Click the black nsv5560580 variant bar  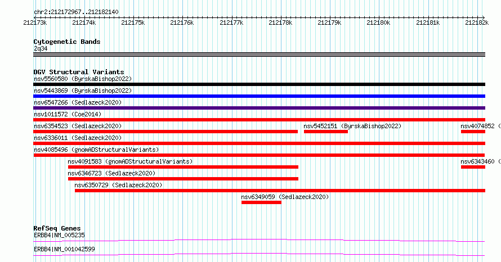click(x=259, y=84)
